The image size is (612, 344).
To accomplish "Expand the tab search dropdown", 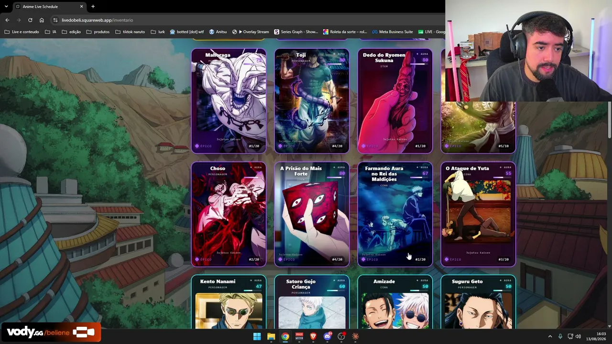I will click(6, 7).
